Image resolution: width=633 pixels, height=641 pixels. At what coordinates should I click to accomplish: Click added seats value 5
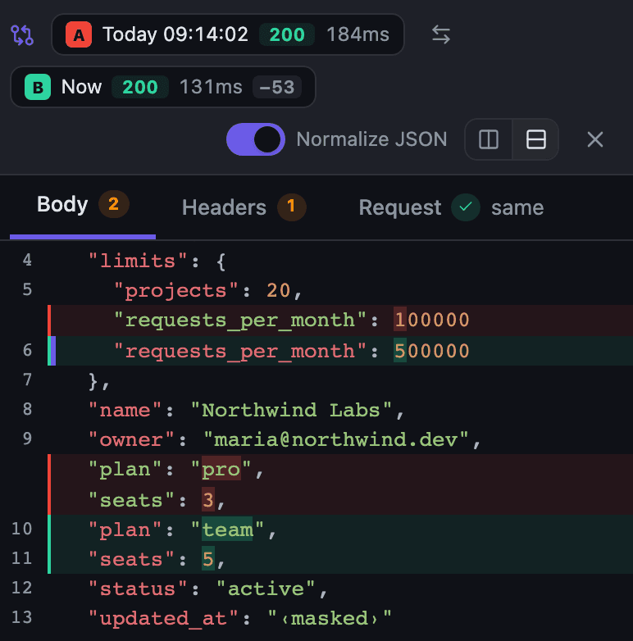pos(208,559)
